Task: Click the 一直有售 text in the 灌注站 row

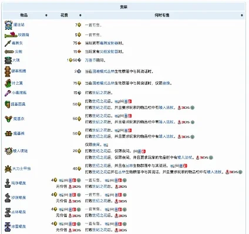Action: click(x=93, y=25)
